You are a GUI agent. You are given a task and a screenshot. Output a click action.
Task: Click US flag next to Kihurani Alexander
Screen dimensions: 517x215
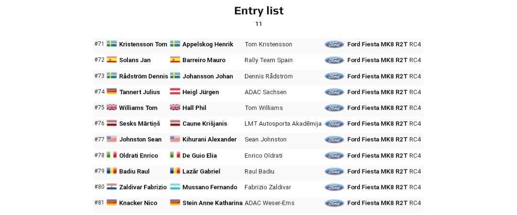pyautogui.click(x=175, y=139)
